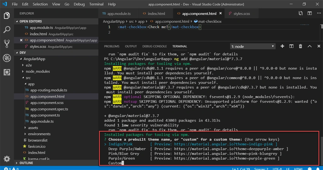Expand the node_modules folder
The image size is (323, 170).
coord(38,72)
